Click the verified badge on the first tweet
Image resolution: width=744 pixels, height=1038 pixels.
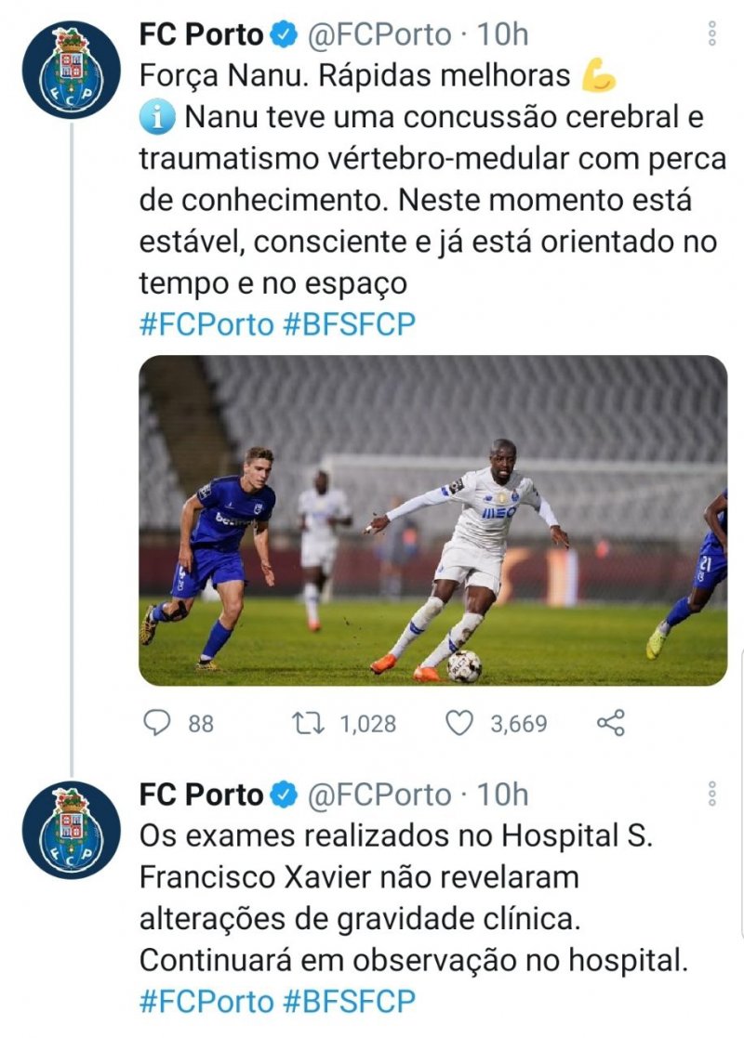(284, 35)
